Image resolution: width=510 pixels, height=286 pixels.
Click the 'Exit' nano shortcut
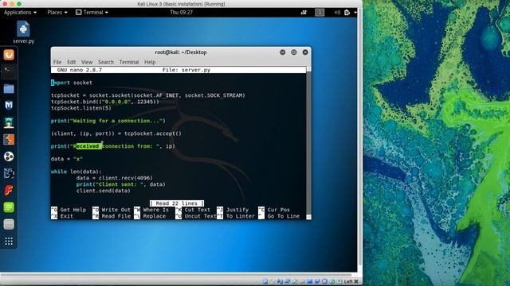(62, 216)
